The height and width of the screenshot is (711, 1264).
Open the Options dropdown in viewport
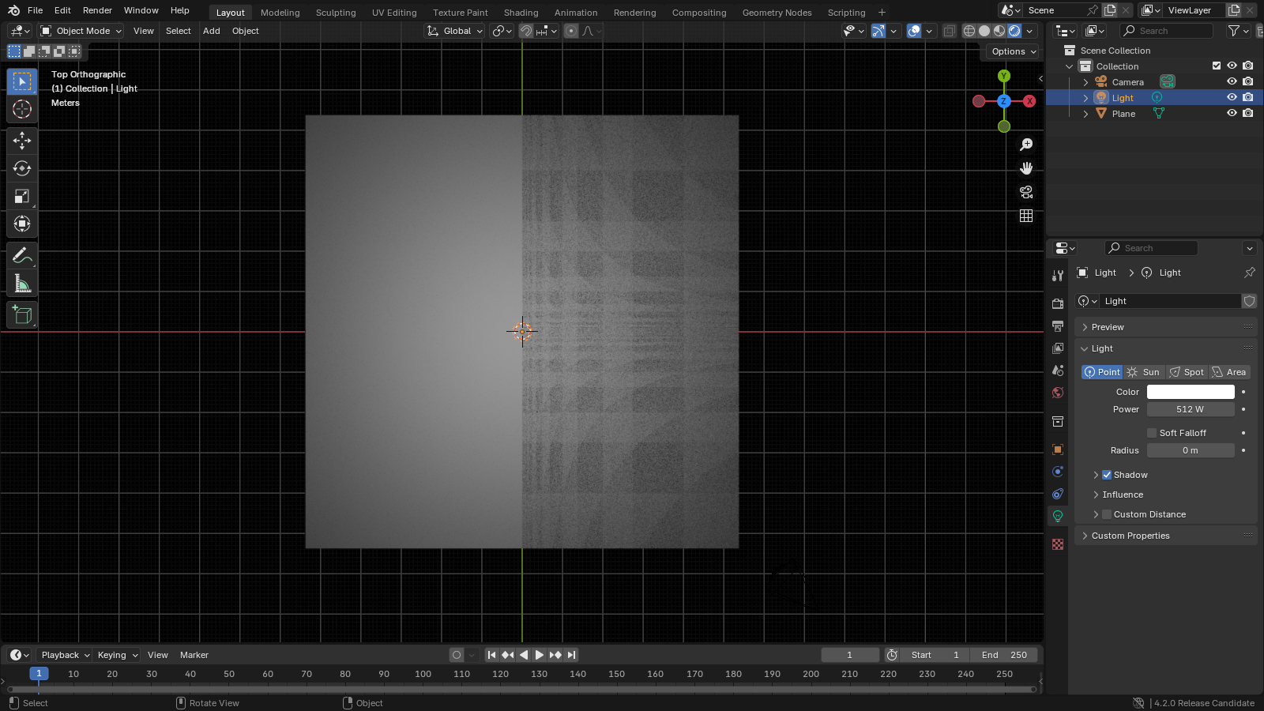(1014, 51)
